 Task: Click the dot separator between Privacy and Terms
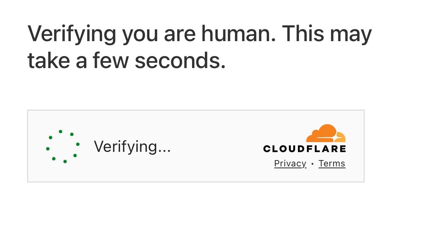click(312, 164)
